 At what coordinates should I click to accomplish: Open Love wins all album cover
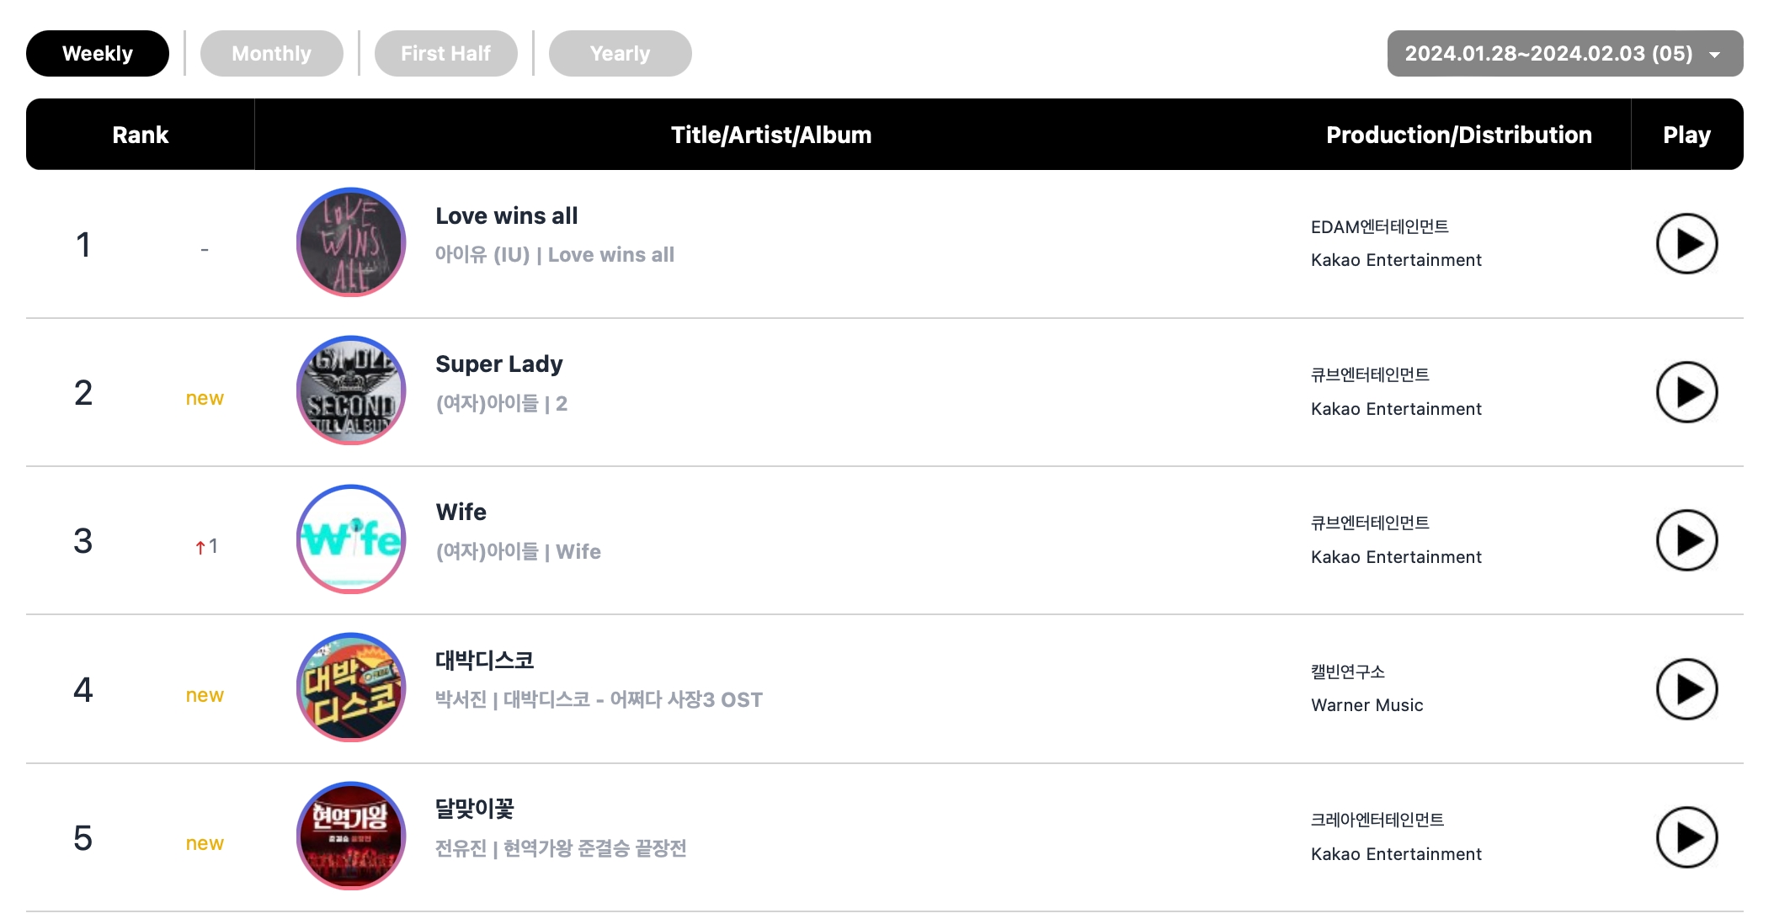tap(351, 242)
